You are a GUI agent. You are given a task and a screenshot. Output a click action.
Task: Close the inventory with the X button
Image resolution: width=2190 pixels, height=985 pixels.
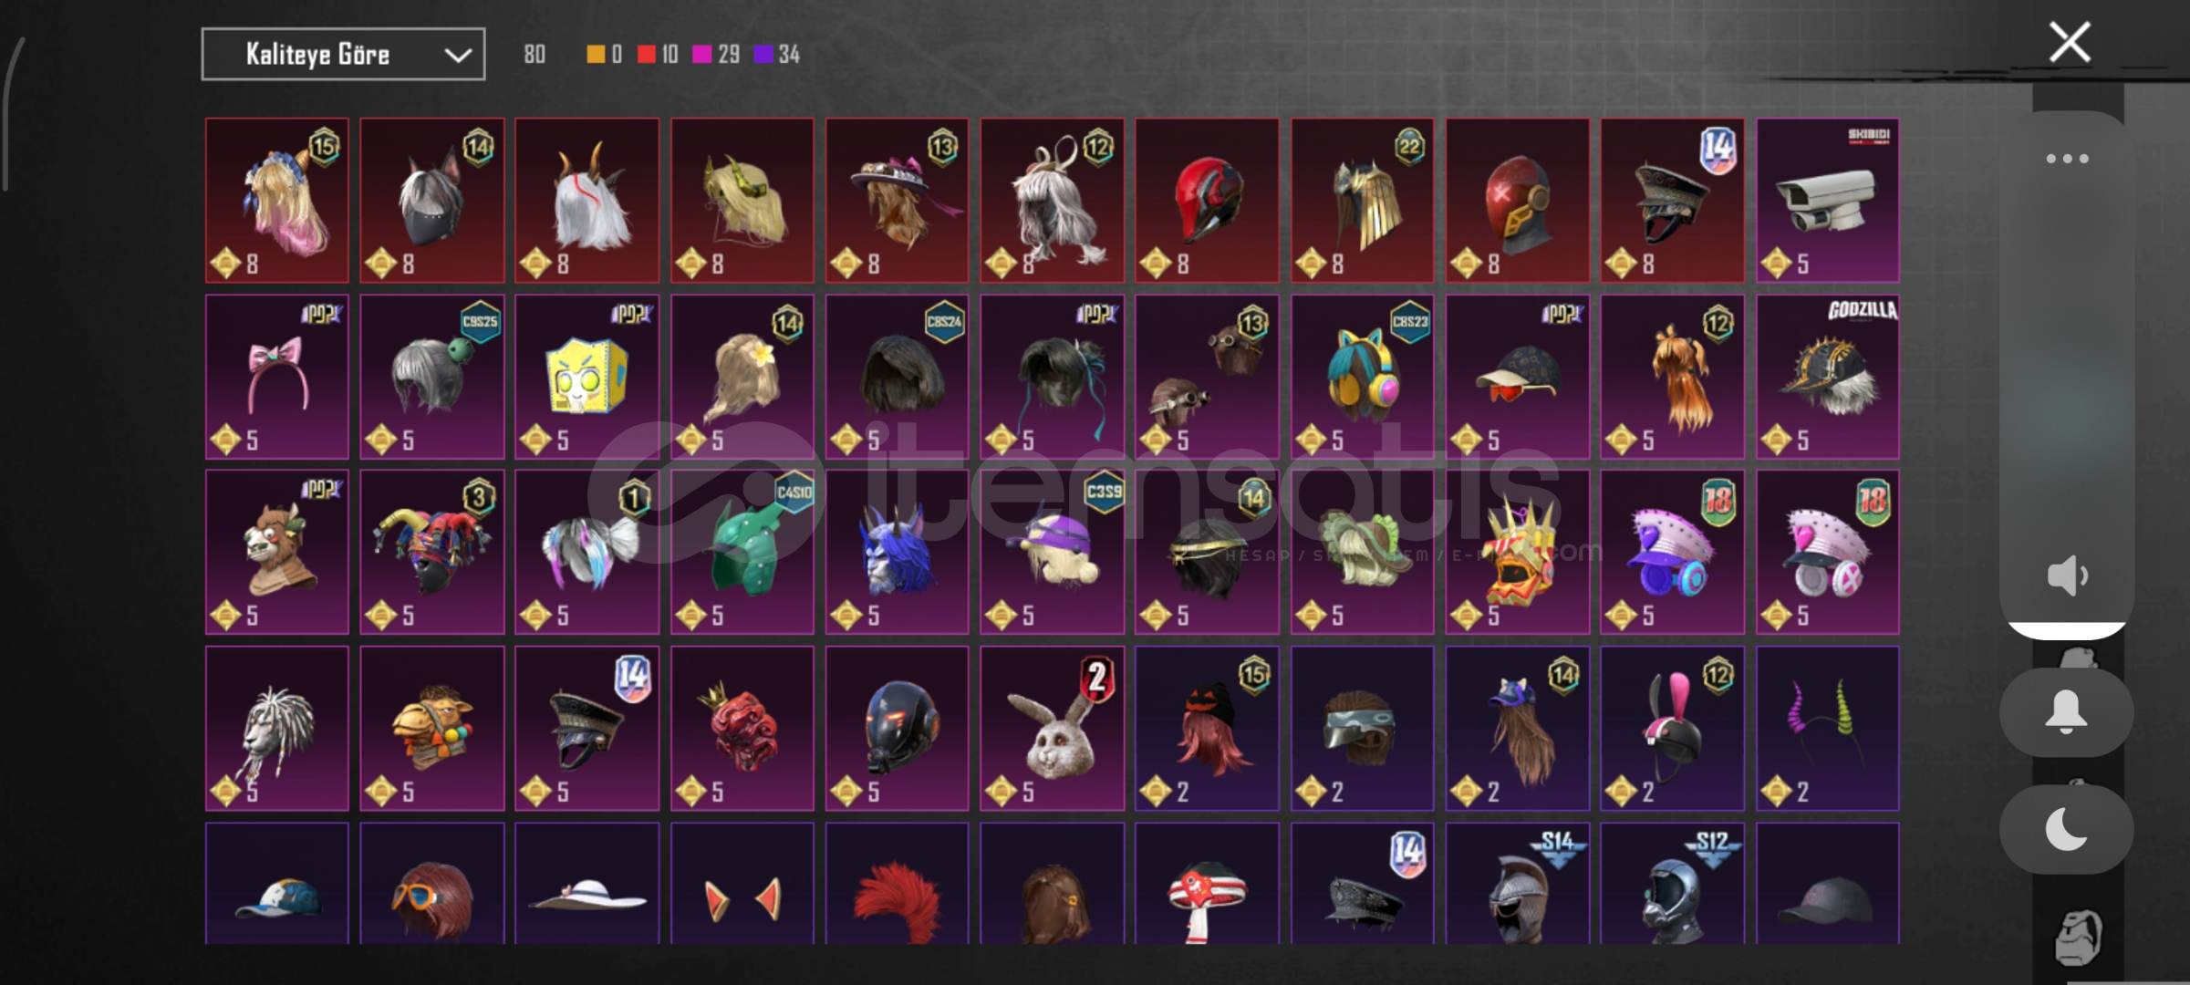click(2069, 42)
